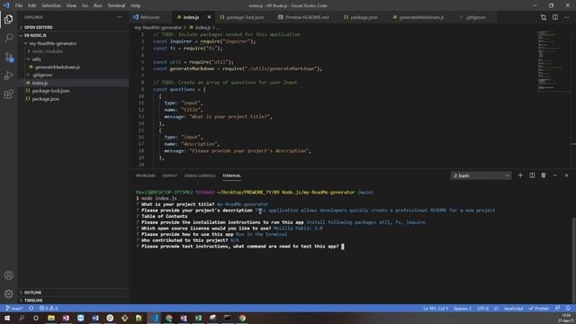The width and height of the screenshot is (576, 324).
Task: Show the PROBLEMS panel tab
Action: click(x=146, y=175)
